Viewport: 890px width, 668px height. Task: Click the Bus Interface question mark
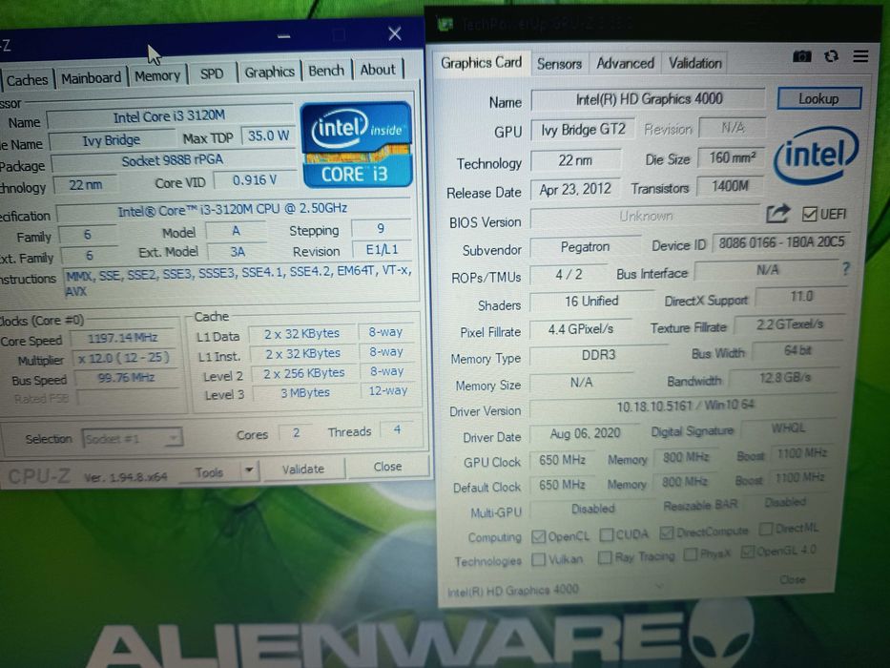pyautogui.click(x=846, y=269)
